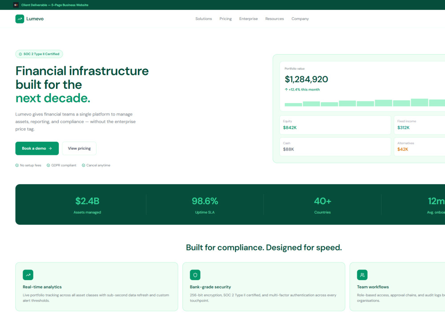The height and width of the screenshot is (333, 445).
Task: Click the $2.4B Assets managed stat
Action: click(87, 205)
